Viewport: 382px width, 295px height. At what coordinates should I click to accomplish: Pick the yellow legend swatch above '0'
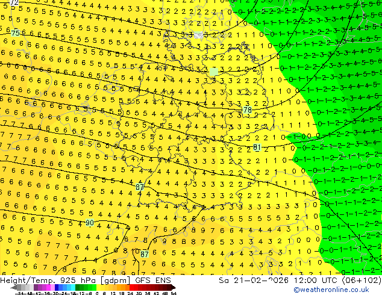pos(98,288)
